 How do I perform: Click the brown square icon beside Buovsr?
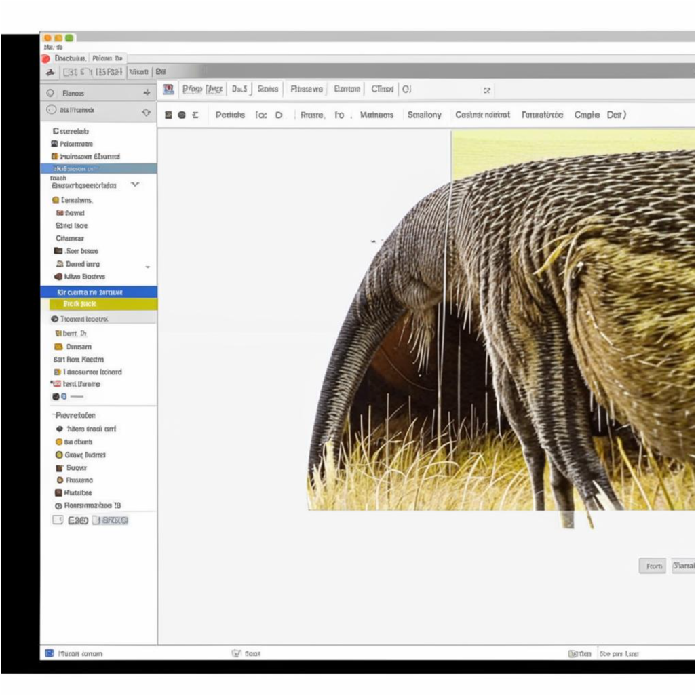click(x=60, y=468)
